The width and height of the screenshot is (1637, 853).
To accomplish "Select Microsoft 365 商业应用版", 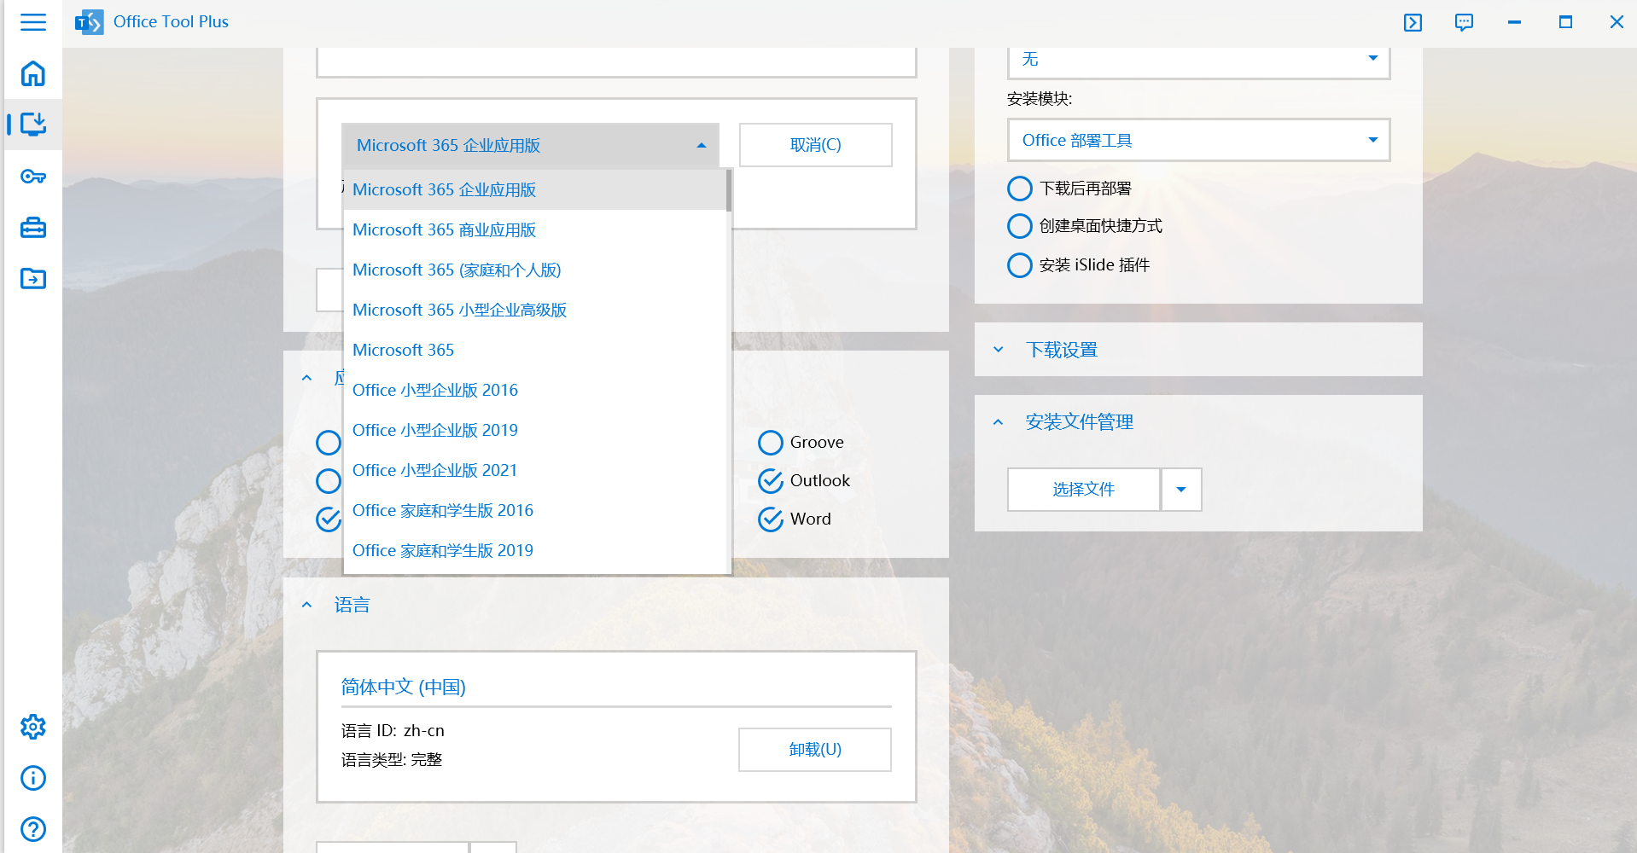I will tap(535, 229).
